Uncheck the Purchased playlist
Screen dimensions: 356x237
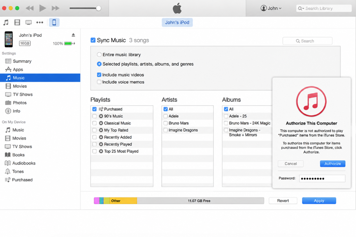click(x=94, y=109)
